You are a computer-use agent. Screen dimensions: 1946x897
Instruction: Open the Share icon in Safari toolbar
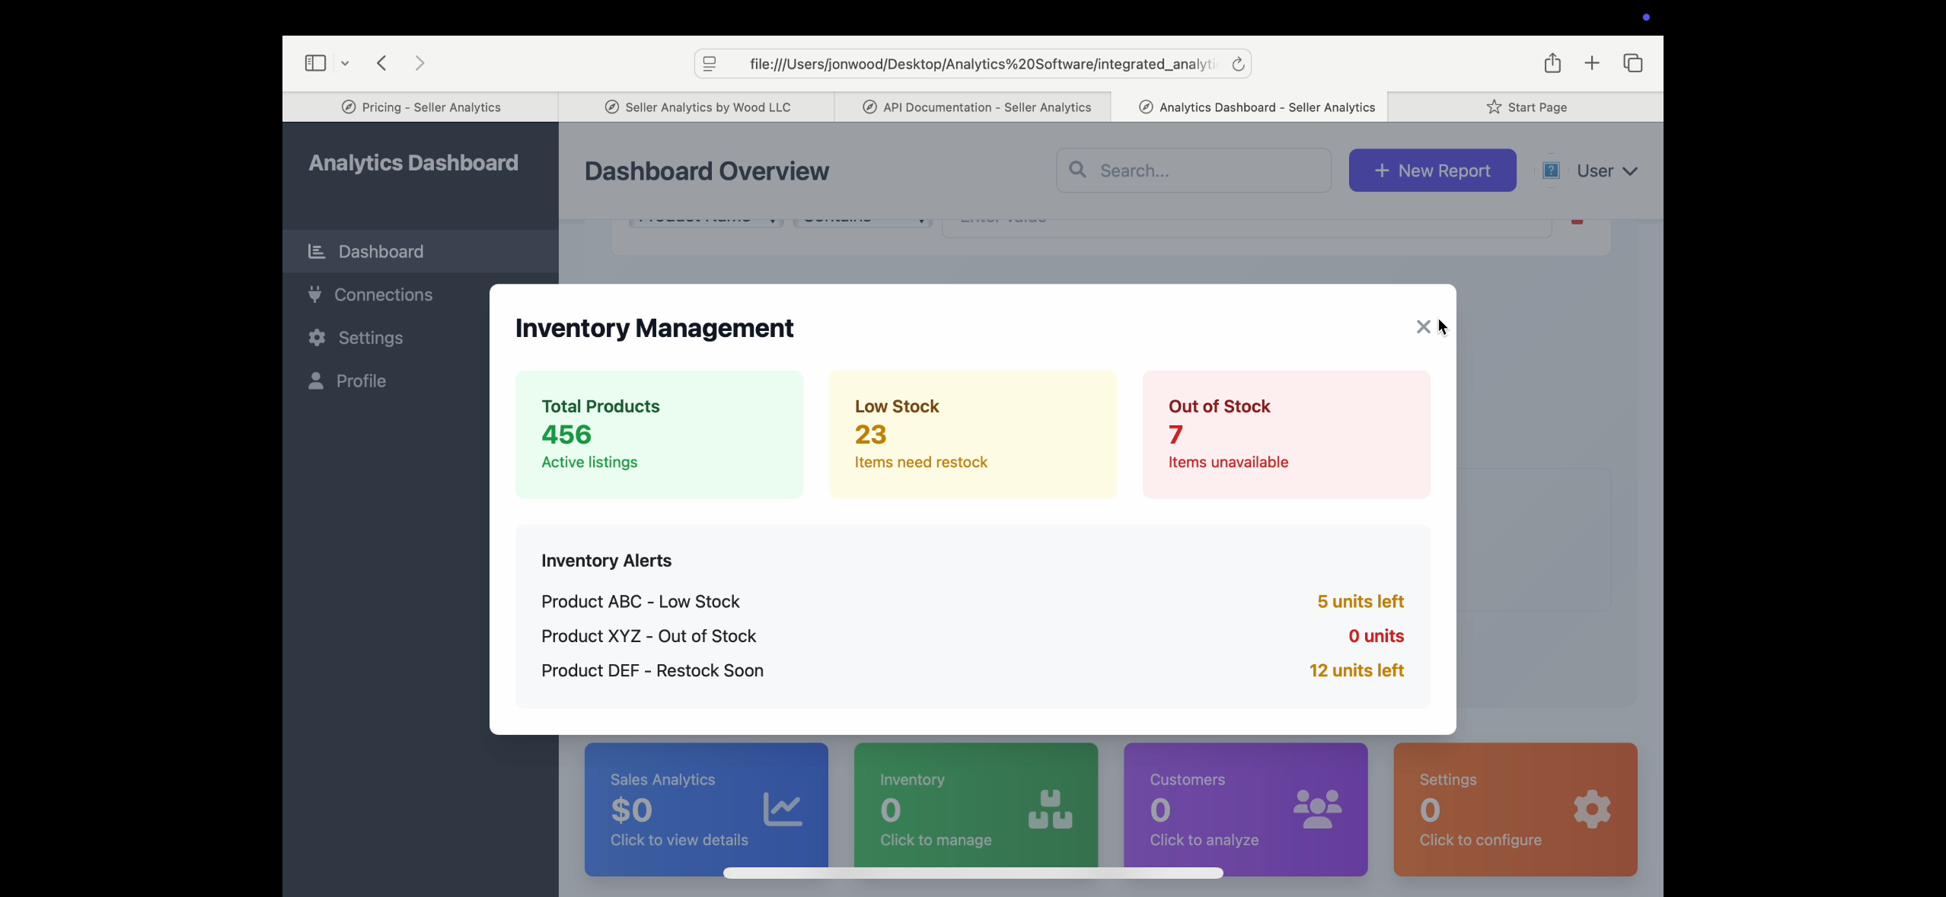click(1552, 63)
